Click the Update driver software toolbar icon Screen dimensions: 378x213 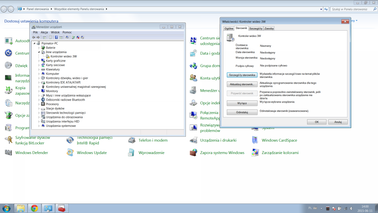tap(73, 37)
